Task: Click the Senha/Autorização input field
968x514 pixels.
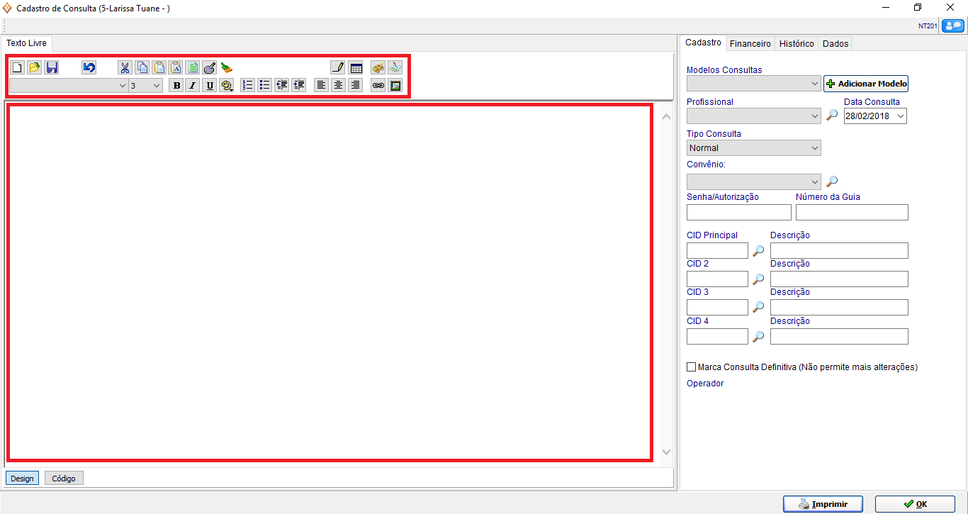Action: (738, 212)
